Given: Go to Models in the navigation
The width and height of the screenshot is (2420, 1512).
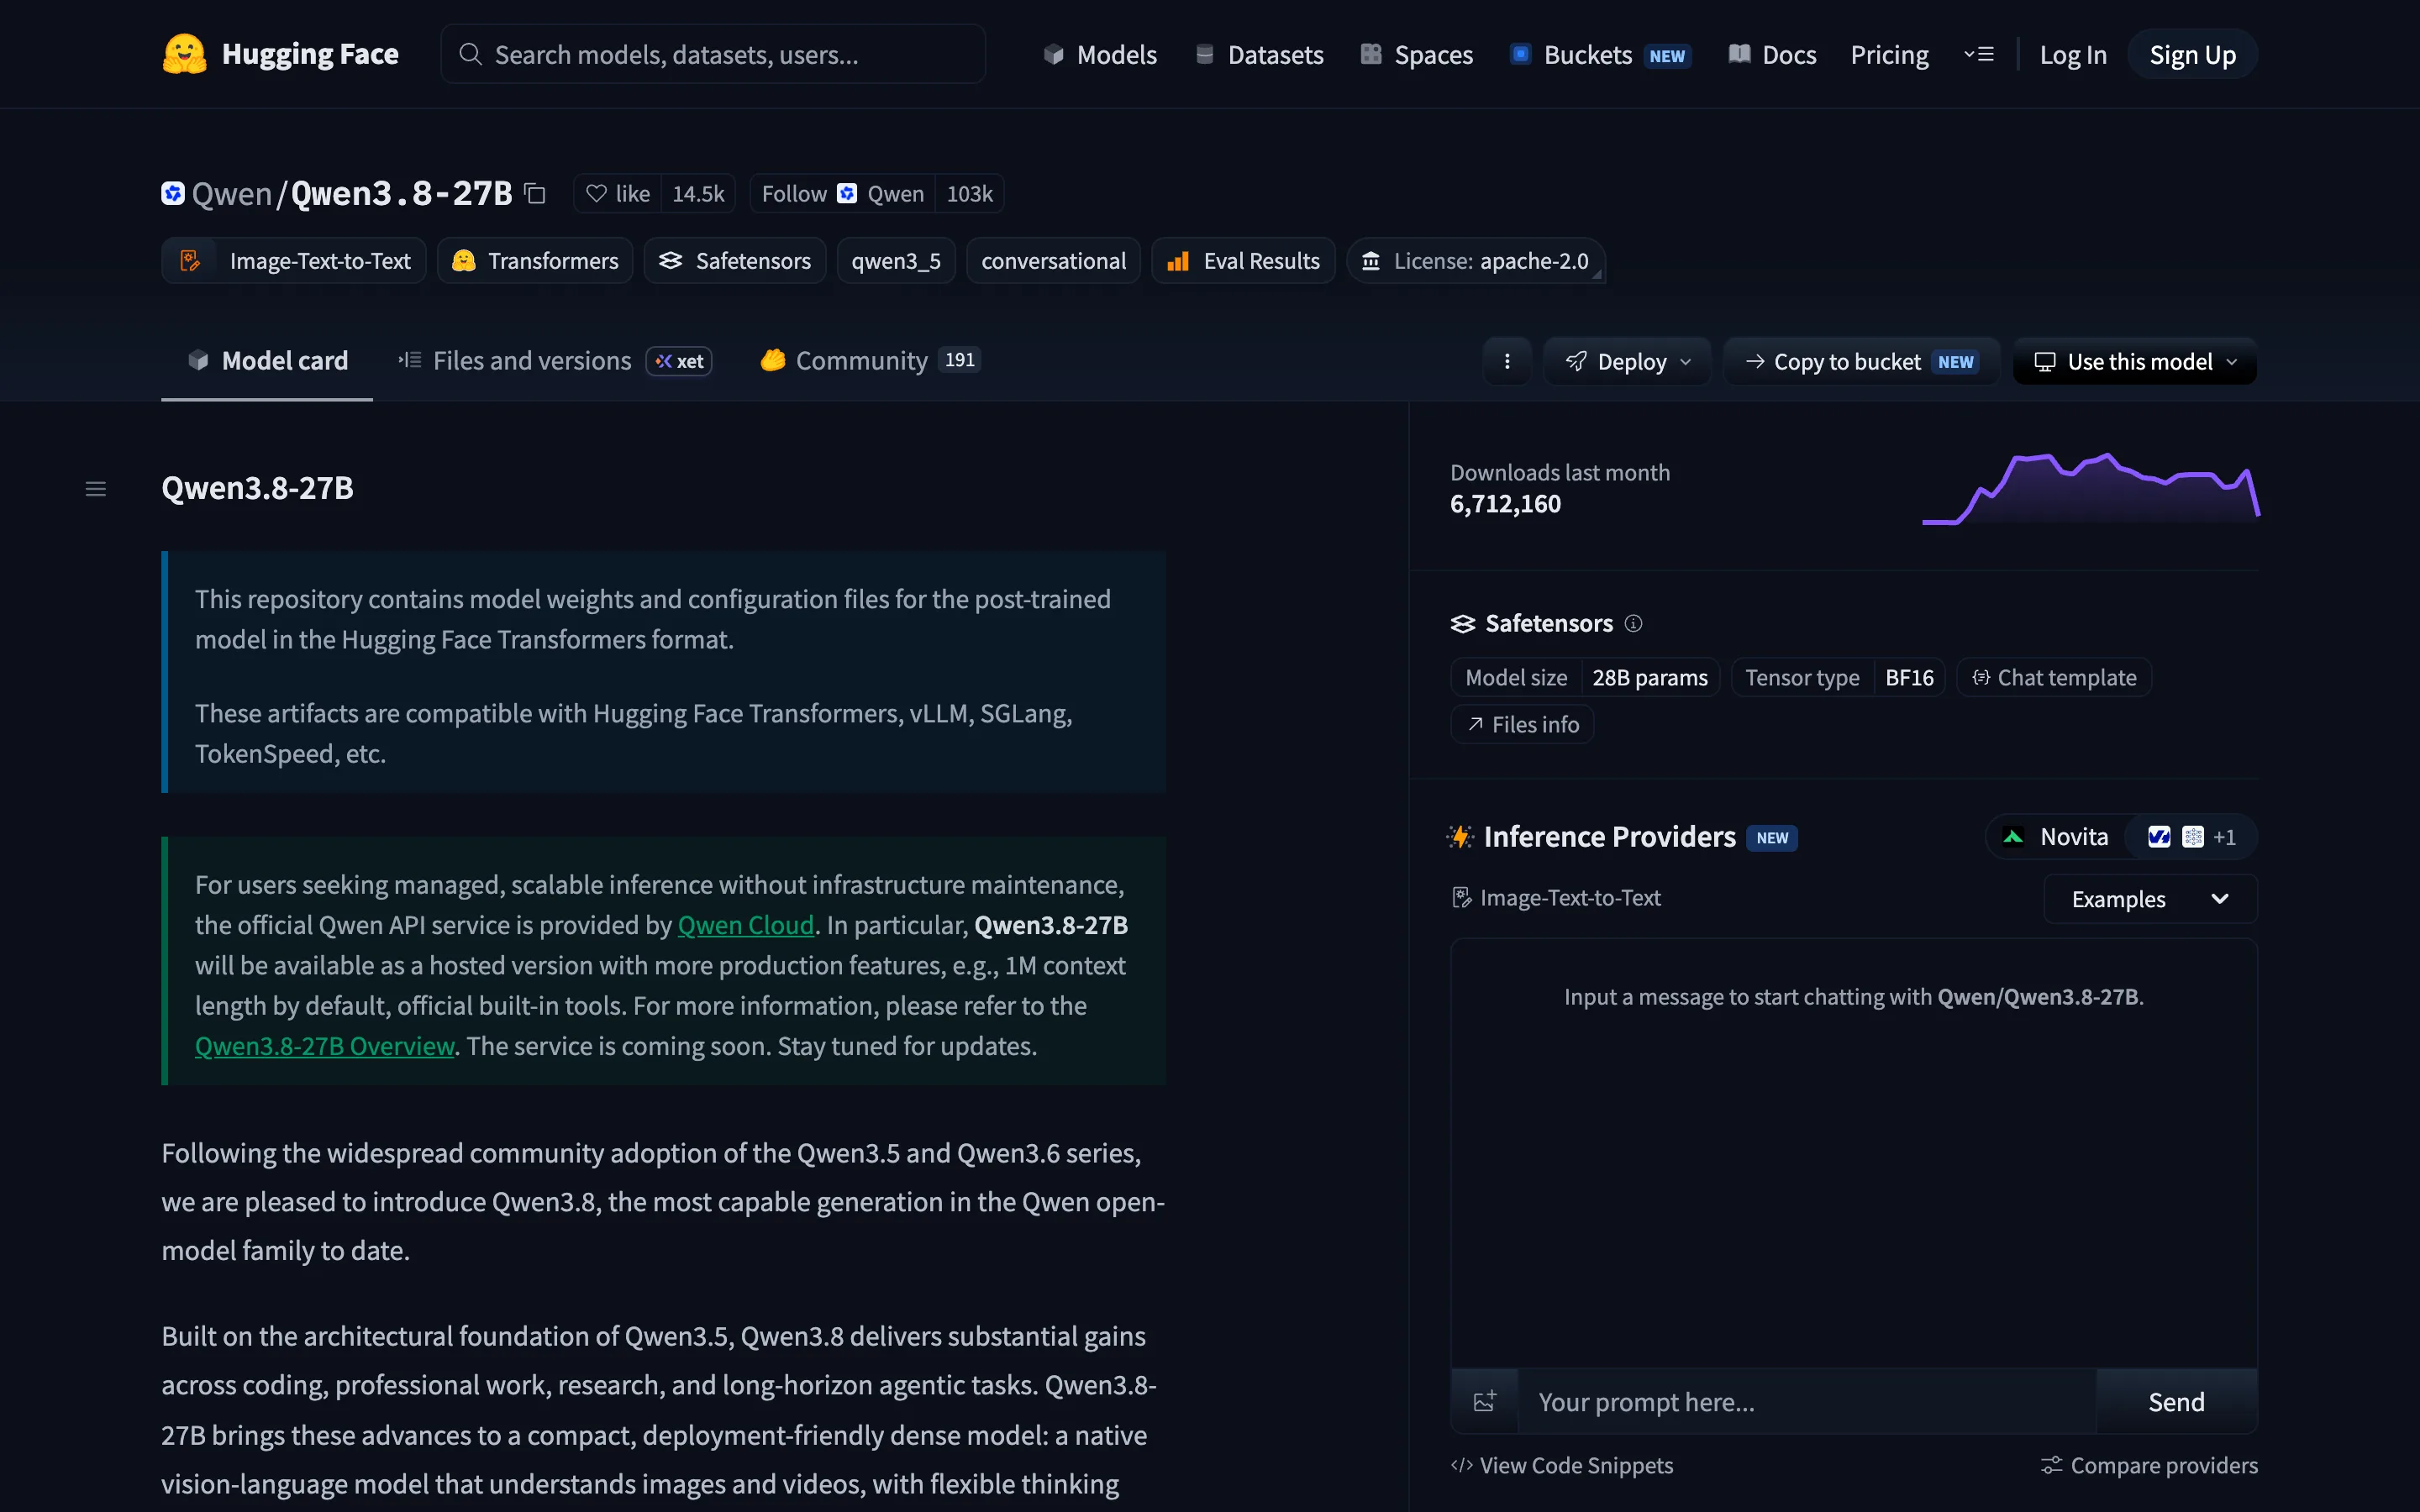Looking at the screenshot, I should point(1099,54).
